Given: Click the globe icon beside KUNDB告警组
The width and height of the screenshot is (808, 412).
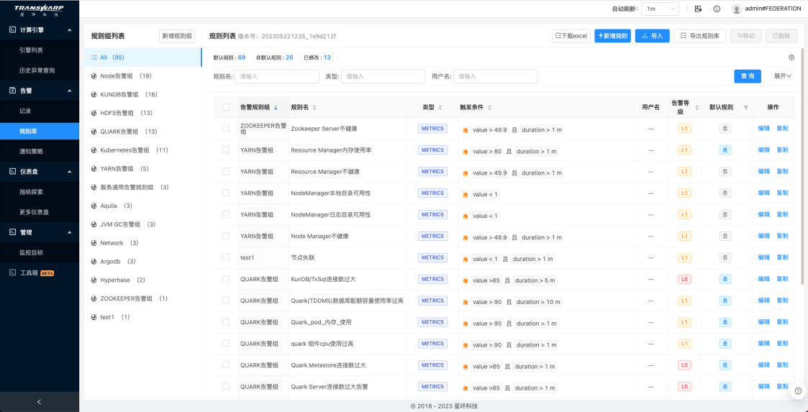Looking at the screenshot, I should coord(94,94).
